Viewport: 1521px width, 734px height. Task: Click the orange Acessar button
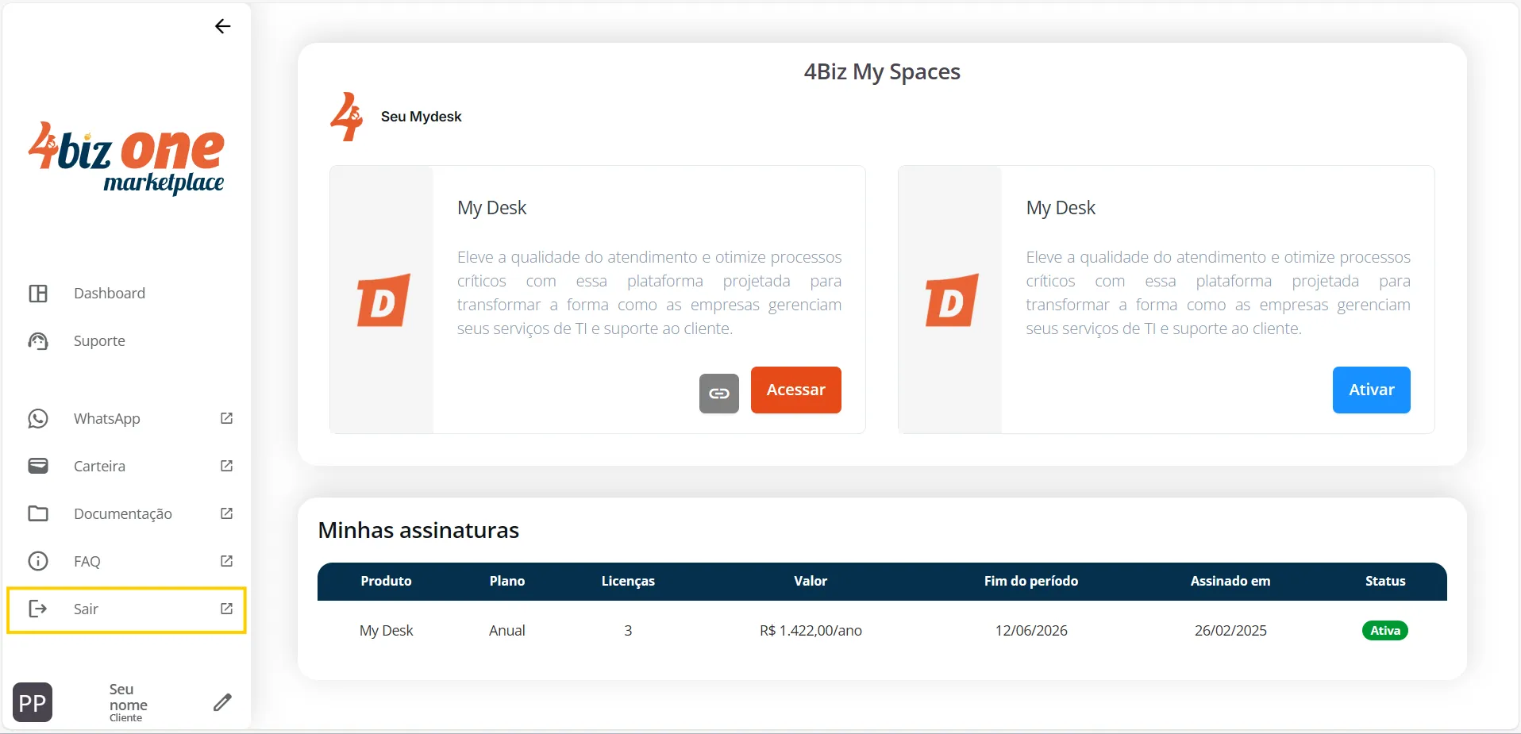coord(796,390)
